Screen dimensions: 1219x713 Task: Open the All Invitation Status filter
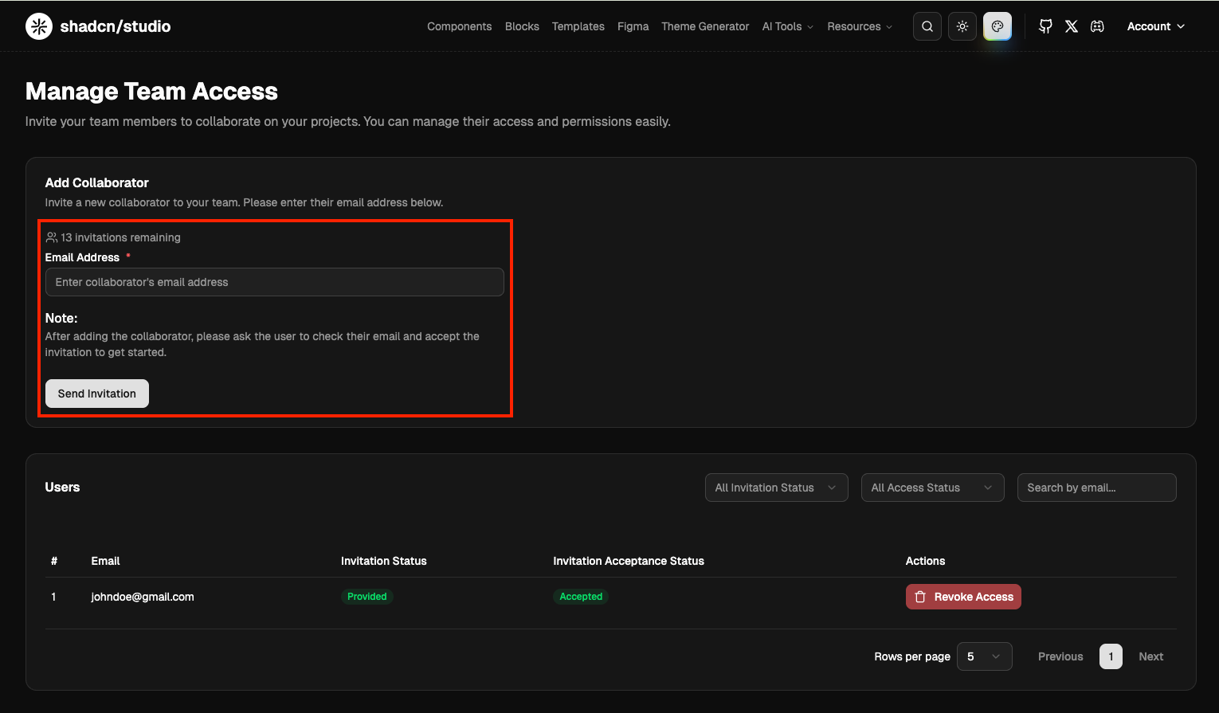[776, 488]
